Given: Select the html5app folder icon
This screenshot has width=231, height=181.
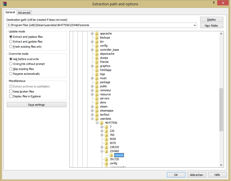Looking at the screenshot, I should [x=97, y=70].
